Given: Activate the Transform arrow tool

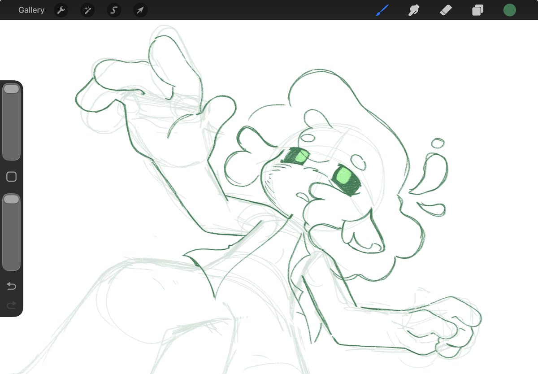Looking at the screenshot, I should pyautogui.click(x=140, y=10).
